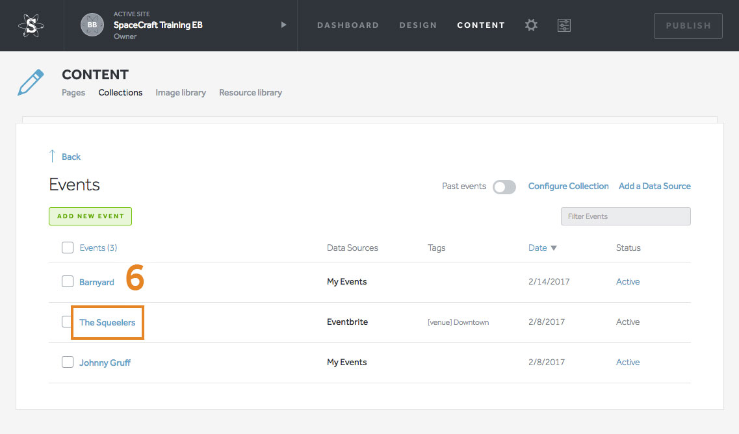Switch to the Collections tab

[x=120, y=92]
